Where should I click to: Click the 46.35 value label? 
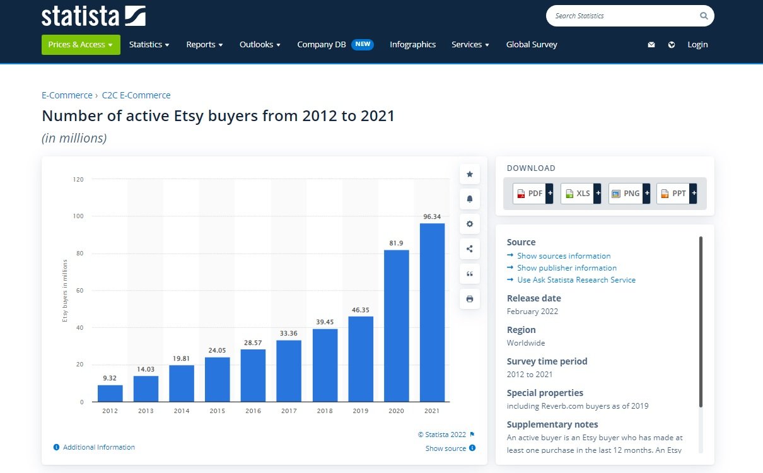pyautogui.click(x=361, y=310)
